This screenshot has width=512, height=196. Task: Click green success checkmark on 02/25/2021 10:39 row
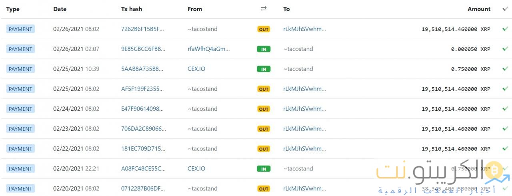point(505,69)
